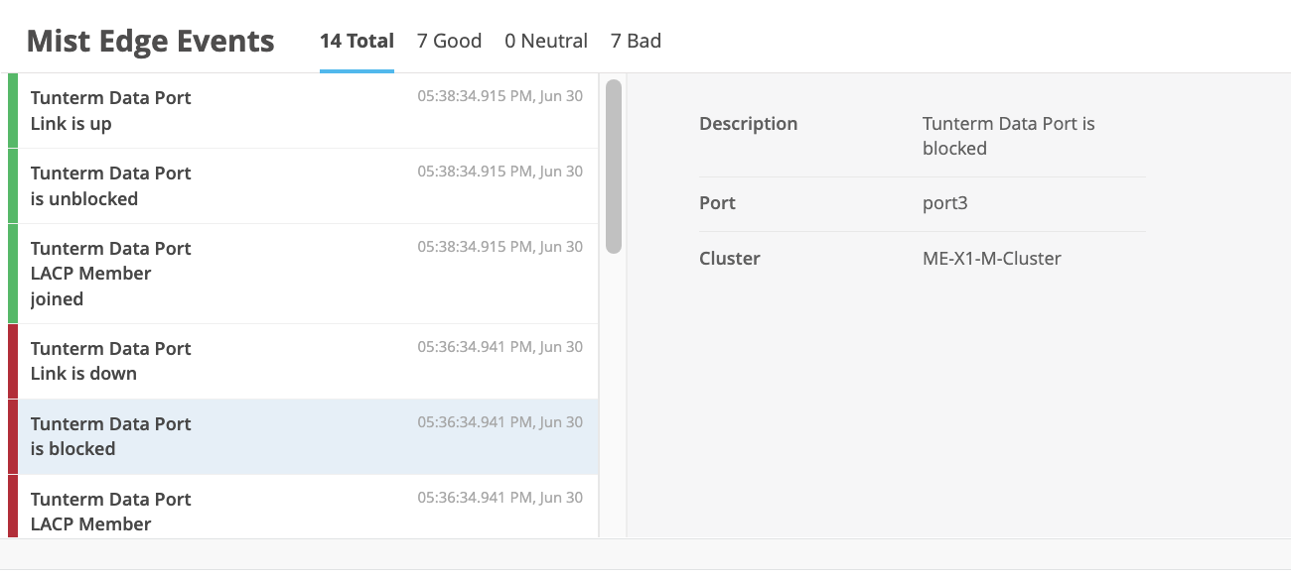Image resolution: width=1291 pixels, height=577 pixels.
Task: Click the timestamp of the Link is down event
Action: pyautogui.click(x=500, y=347)
